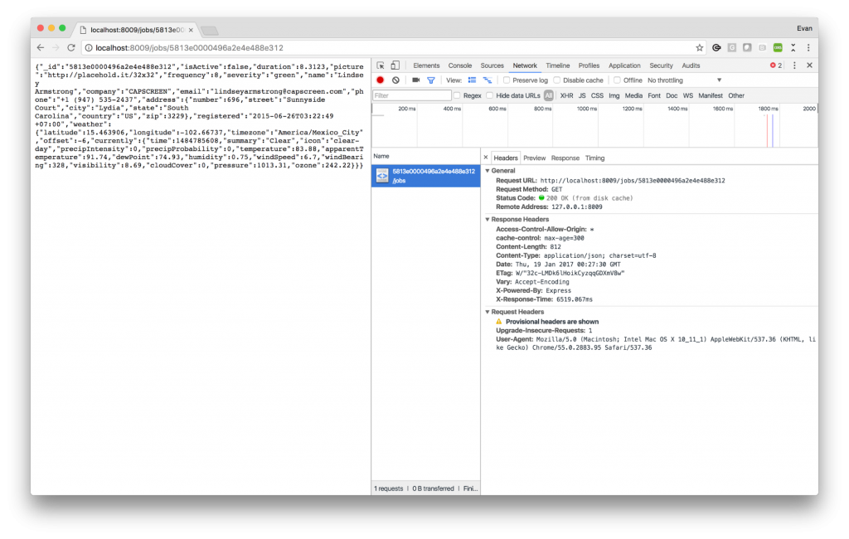
Task: Click the network Filter input field
Action: [412, 95]
